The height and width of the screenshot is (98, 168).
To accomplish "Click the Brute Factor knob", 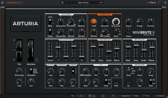I will [116, 22].
